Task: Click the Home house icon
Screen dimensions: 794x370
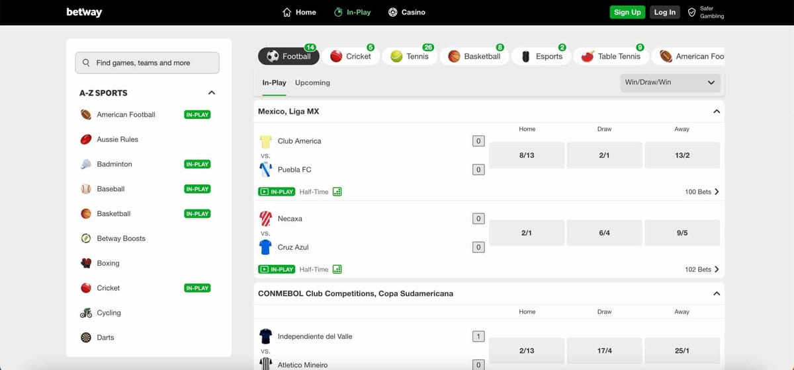Action: click(287, 12)
